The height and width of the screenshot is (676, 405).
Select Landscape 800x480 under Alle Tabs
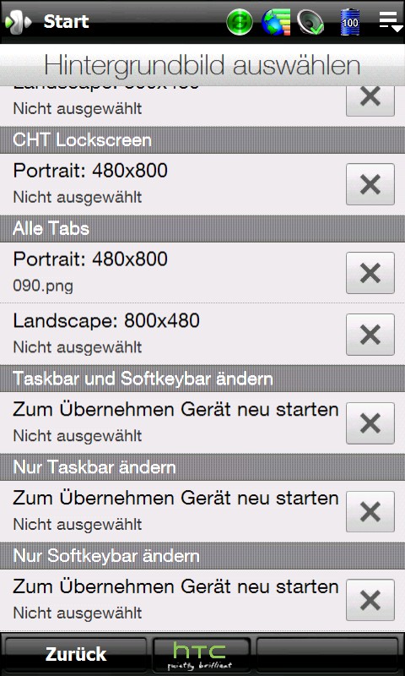172,334
